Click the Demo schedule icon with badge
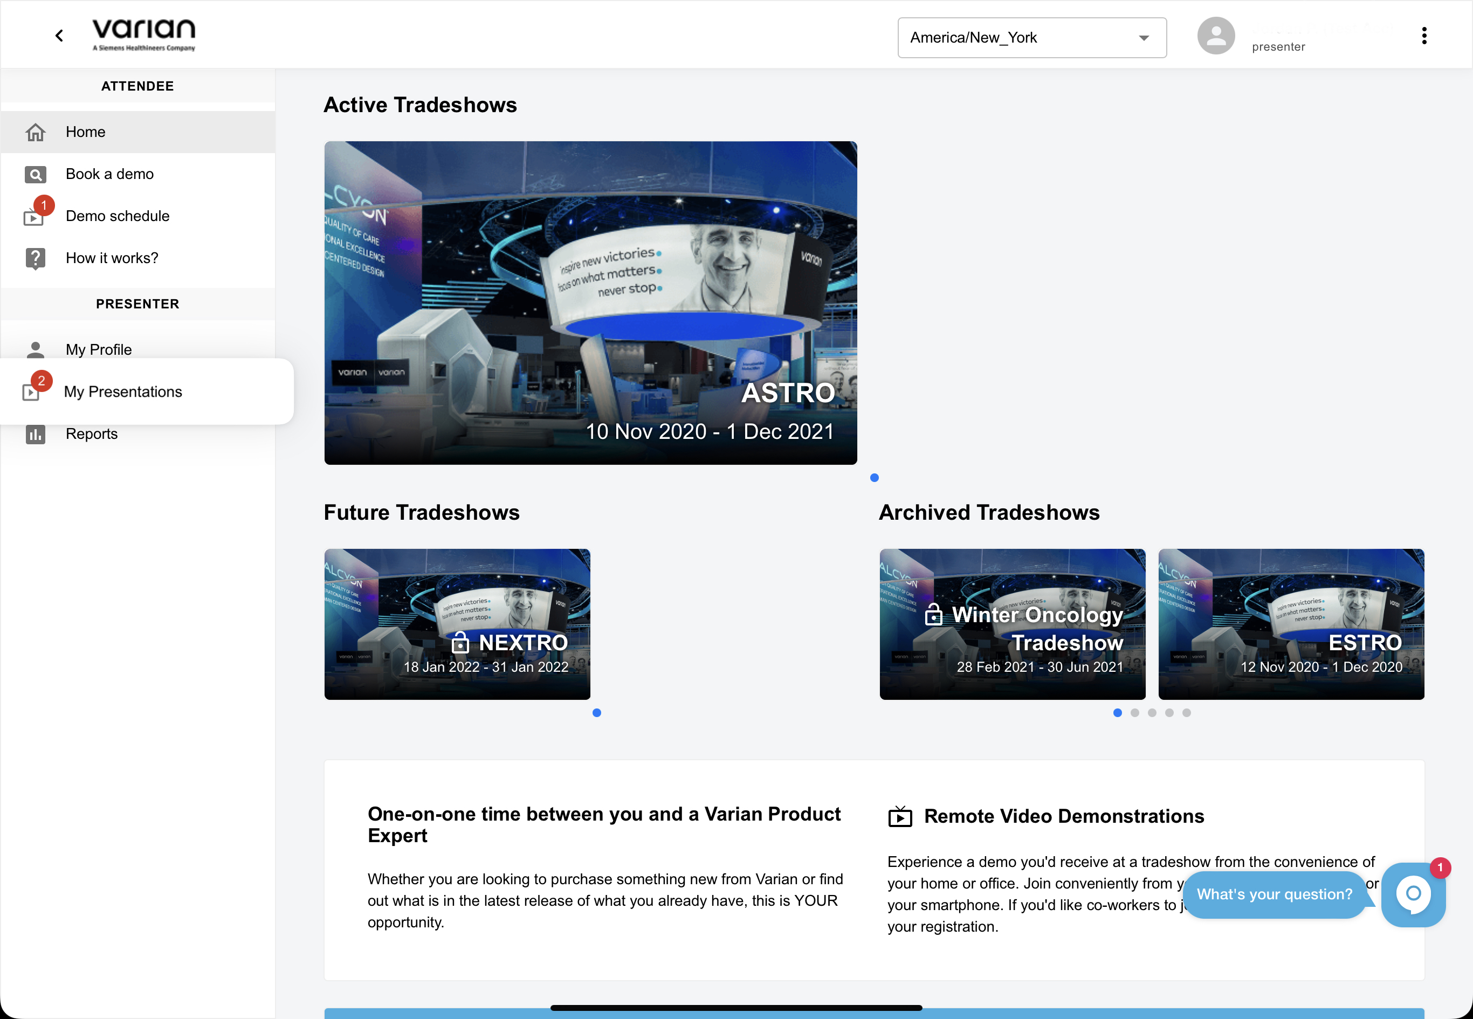Viewport: 1473px width, 1019px height. tap(37, 212)
